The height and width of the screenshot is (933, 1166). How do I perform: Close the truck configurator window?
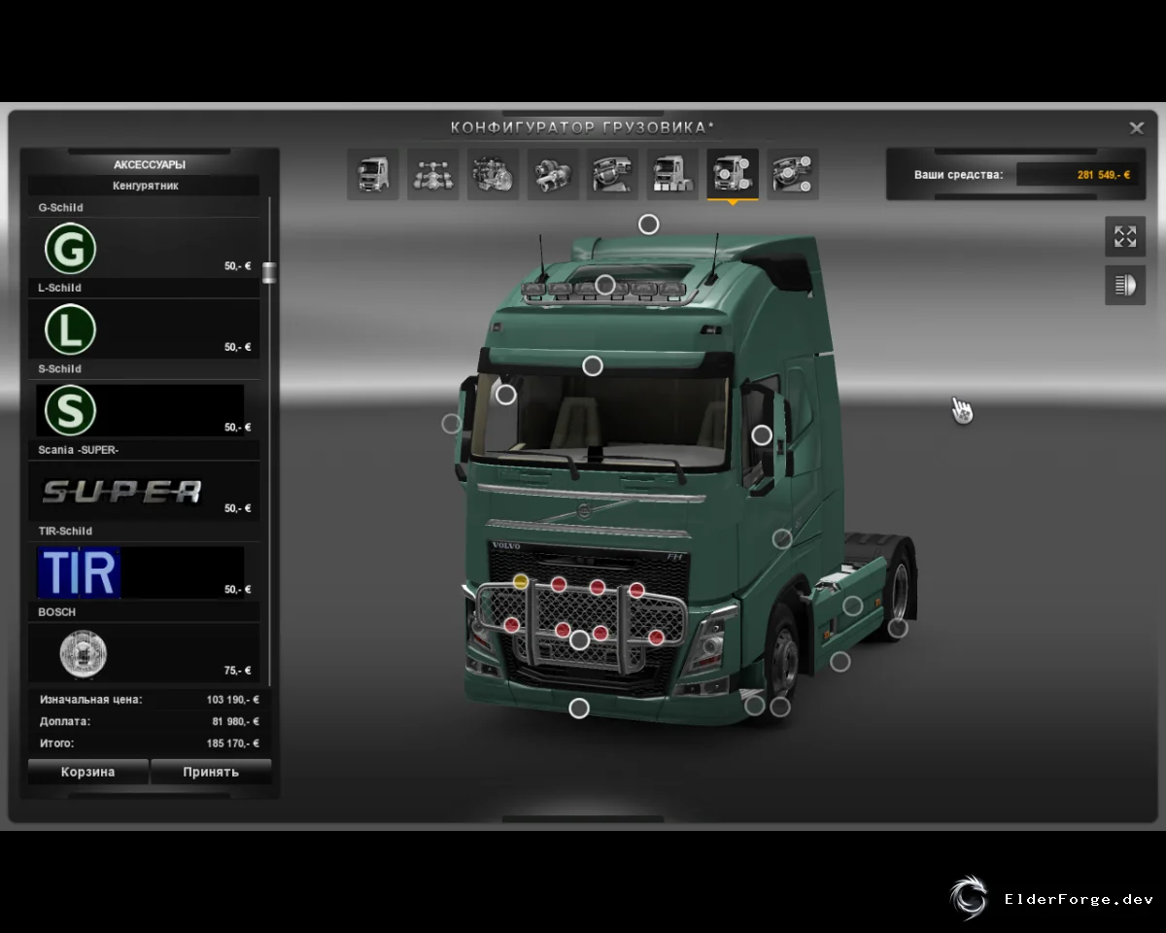1136,127
